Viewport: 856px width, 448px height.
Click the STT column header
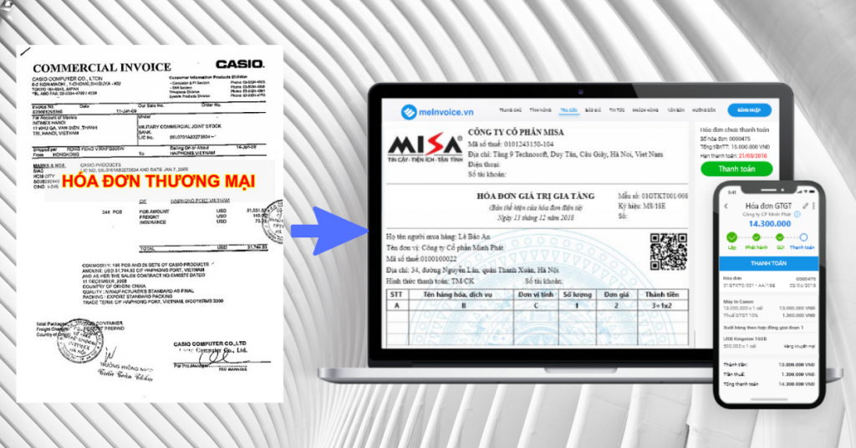coord(396,295)
